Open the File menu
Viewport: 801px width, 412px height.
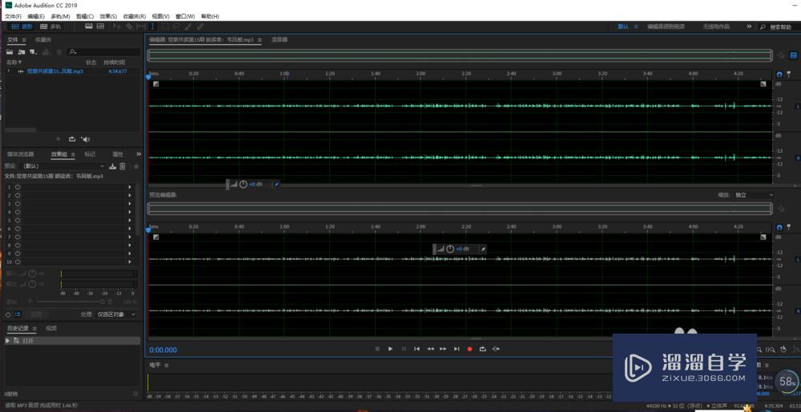pos(14,16)
